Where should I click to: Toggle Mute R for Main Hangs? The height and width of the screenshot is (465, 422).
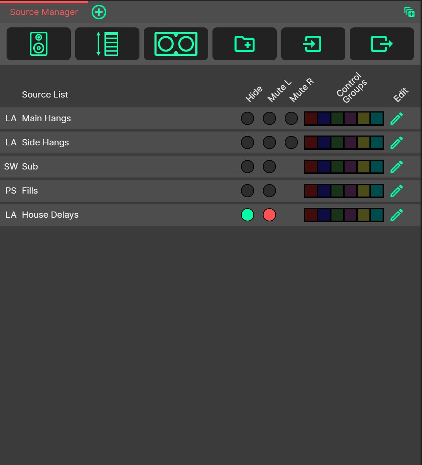point(291,118)
